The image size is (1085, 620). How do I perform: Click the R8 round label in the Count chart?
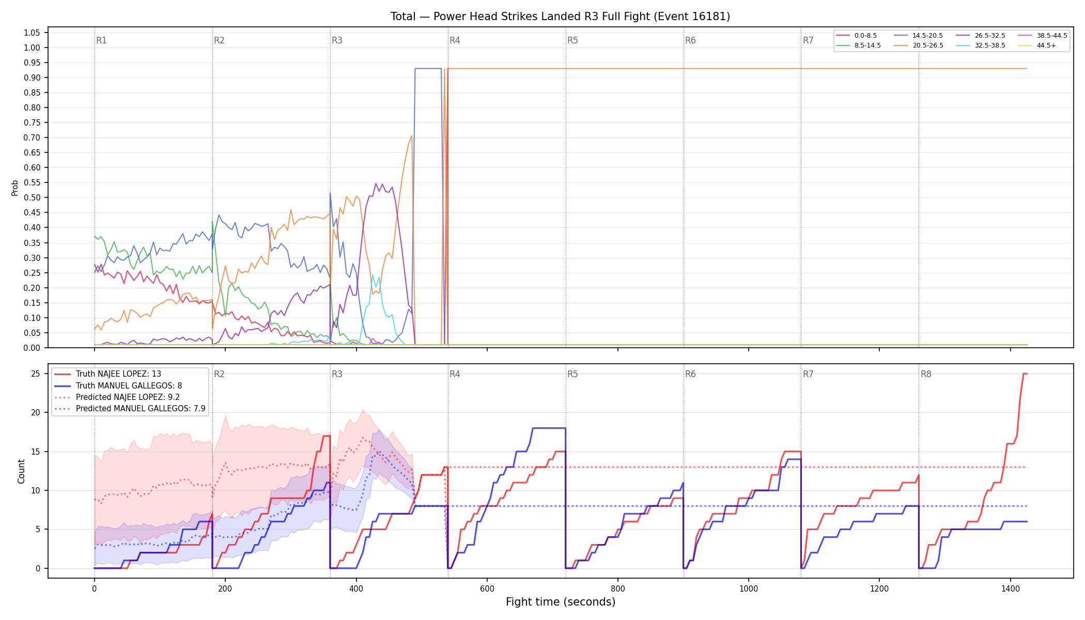[926, 374]
